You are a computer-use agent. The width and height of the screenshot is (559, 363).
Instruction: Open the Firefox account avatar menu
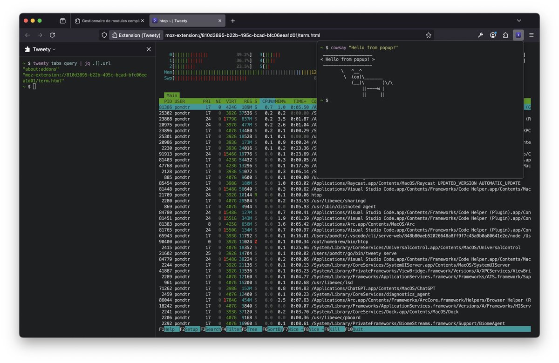click(493, 35)
